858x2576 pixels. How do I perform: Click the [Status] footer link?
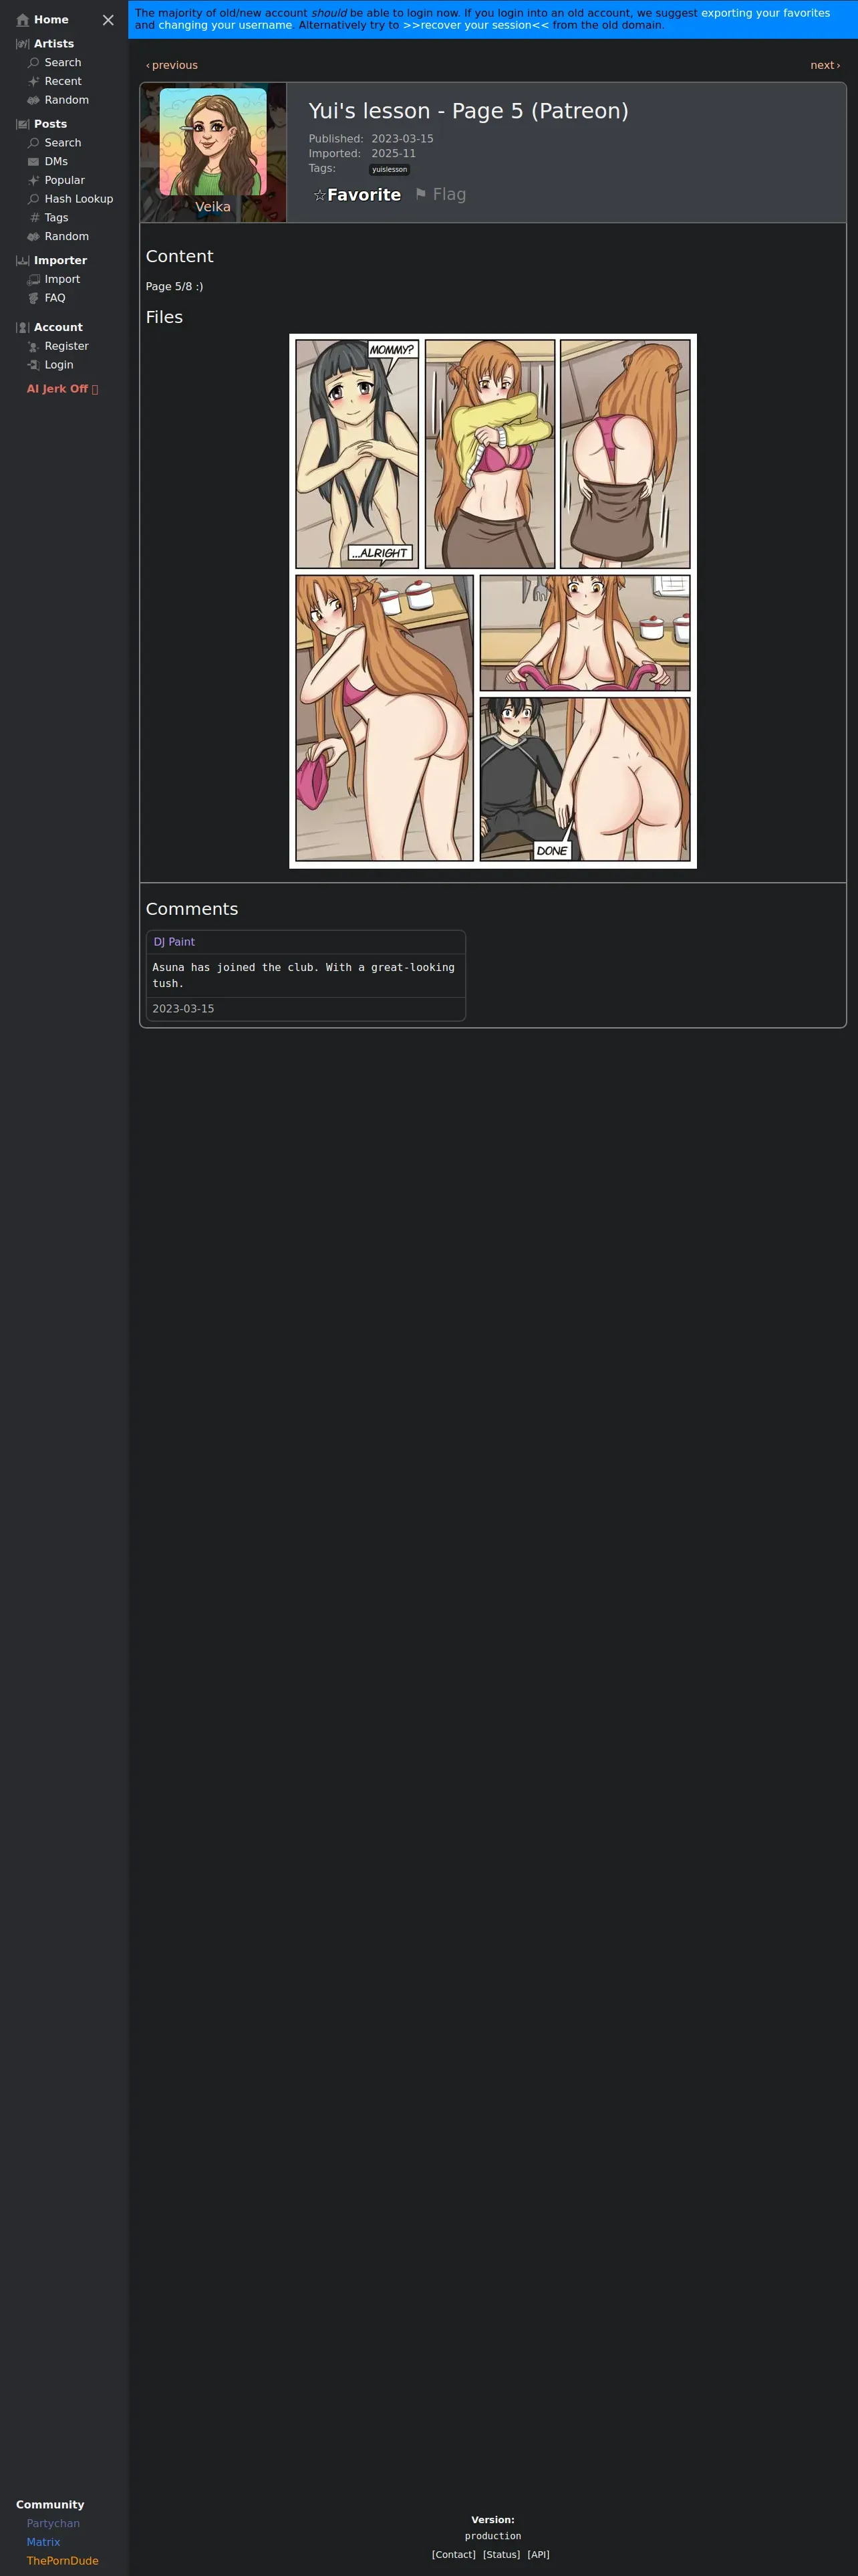tap(501, 2554)
